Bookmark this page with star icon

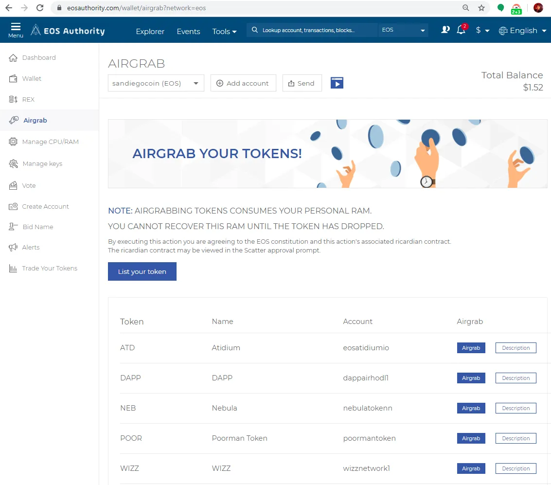tap(481, 8)
